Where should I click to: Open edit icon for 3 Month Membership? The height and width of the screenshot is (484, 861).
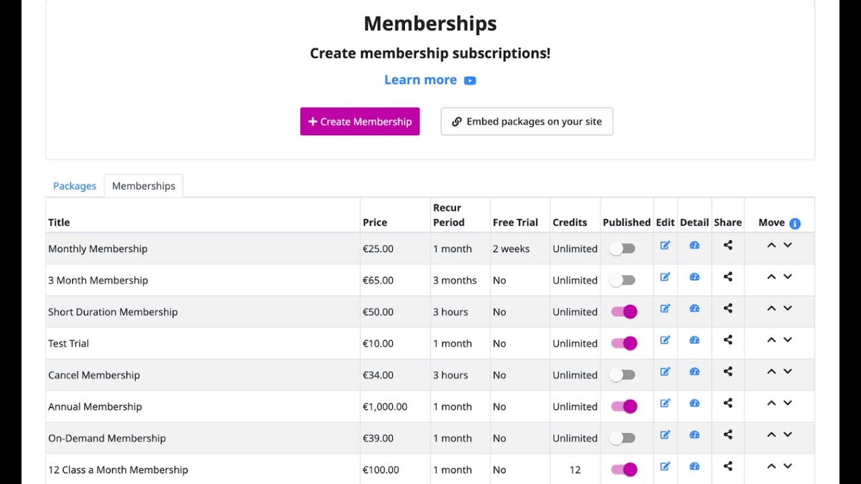(665, 277)
